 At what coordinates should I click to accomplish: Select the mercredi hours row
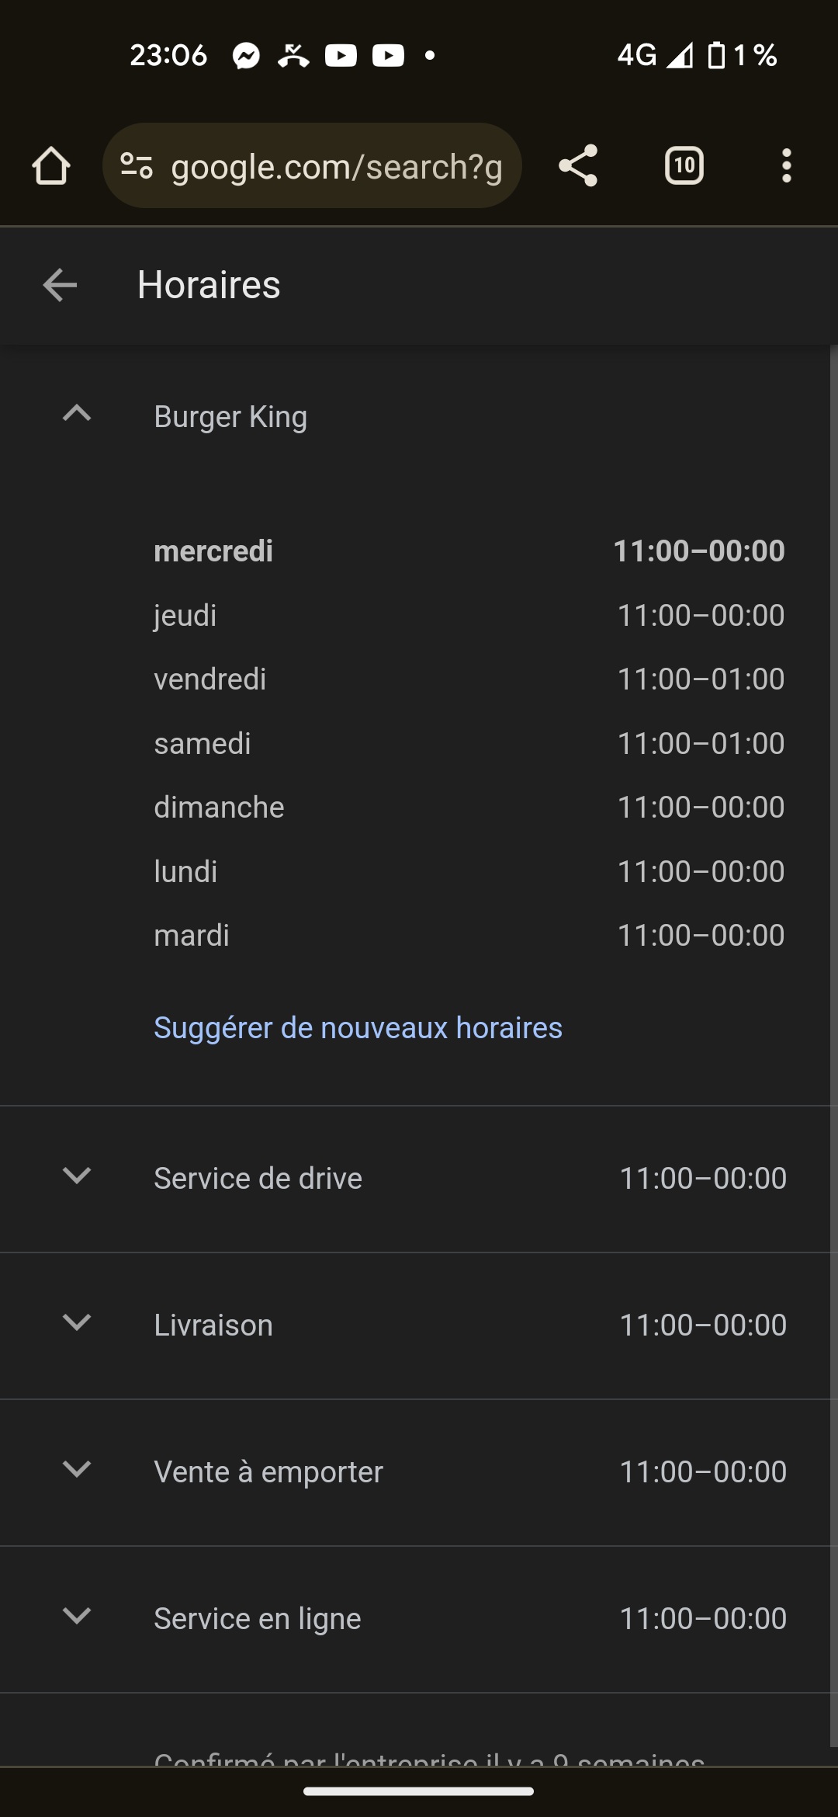point(469,551)
